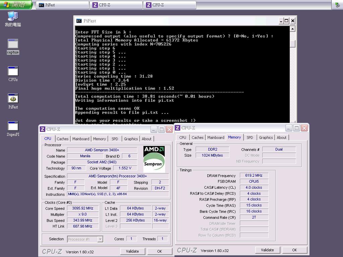343x257 pixels.
Task: Activate the second CPU-Z taskbar button
Action: (170, 5)
